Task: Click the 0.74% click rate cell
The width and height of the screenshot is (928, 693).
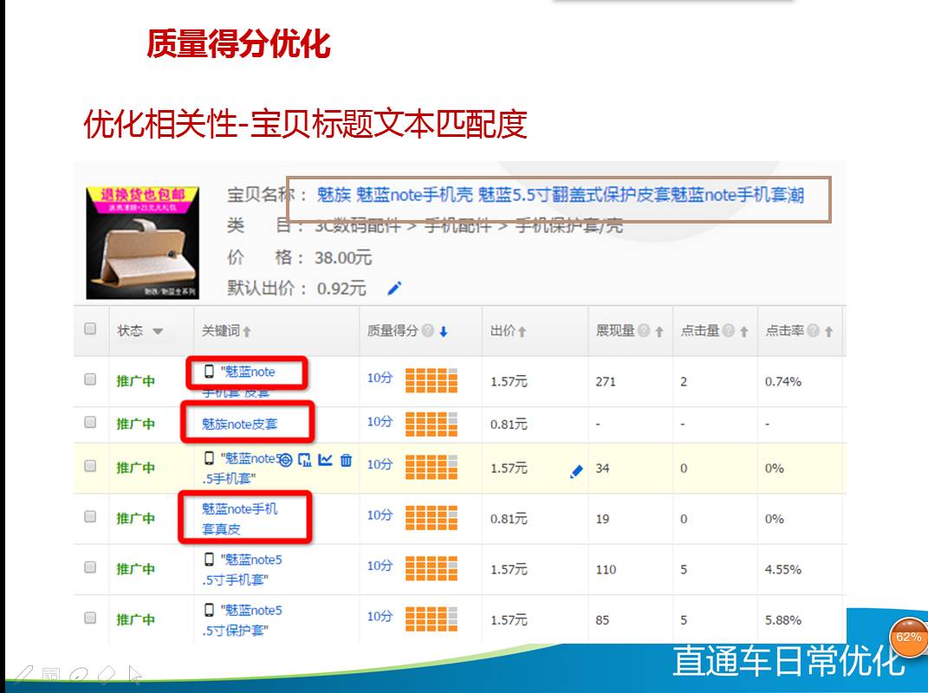Action: 783,382
